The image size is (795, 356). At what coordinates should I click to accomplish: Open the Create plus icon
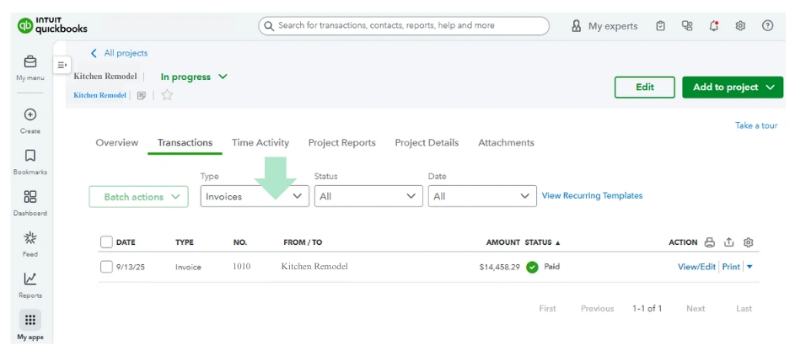point(30,115)
